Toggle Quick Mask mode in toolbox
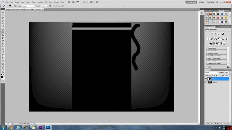 tap(3, 81)
